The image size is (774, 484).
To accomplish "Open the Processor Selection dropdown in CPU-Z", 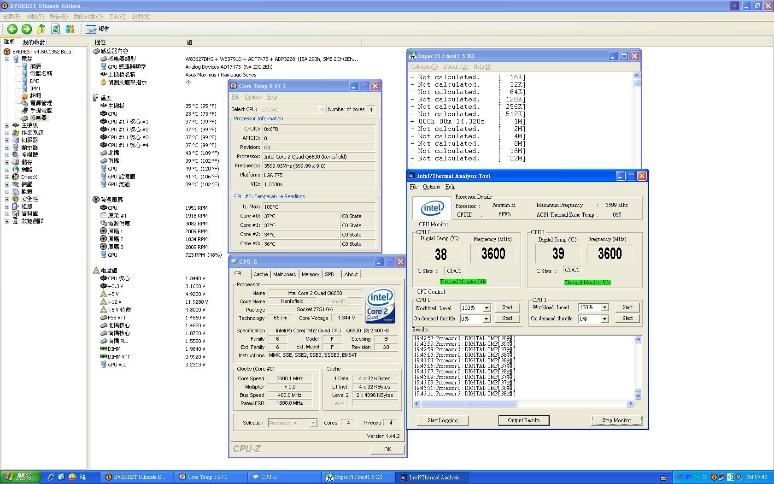I will pyautogui.click(x=313, y=423).
